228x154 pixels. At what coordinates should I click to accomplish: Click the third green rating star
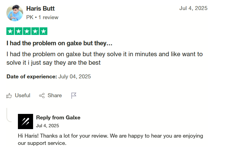(27, 31)
